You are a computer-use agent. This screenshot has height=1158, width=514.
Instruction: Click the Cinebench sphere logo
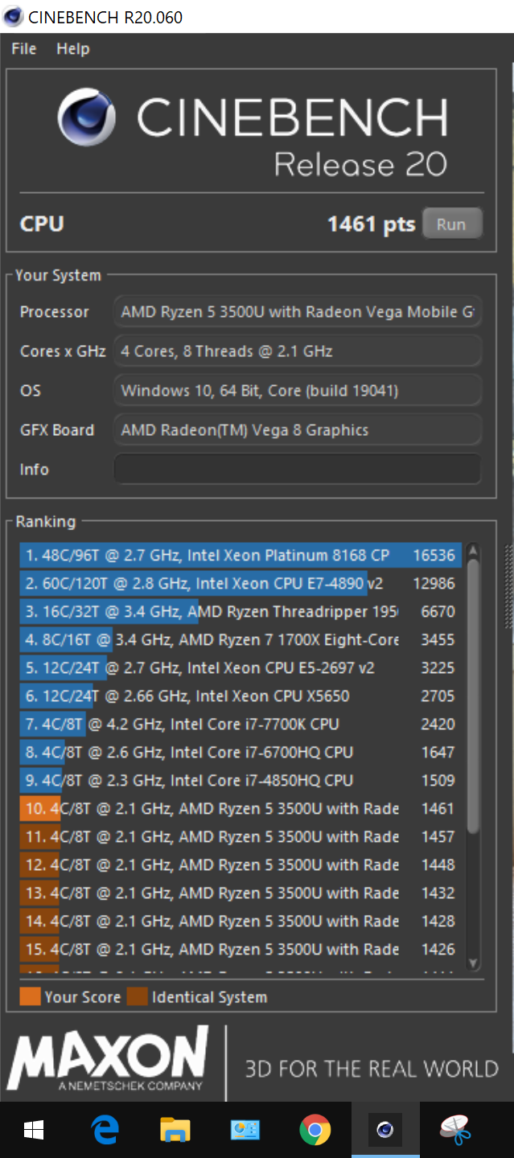click(x=87, y=117)
